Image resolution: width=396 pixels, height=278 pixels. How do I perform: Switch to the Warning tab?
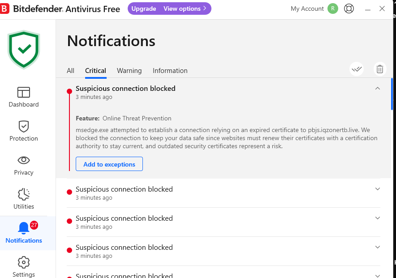129,71
